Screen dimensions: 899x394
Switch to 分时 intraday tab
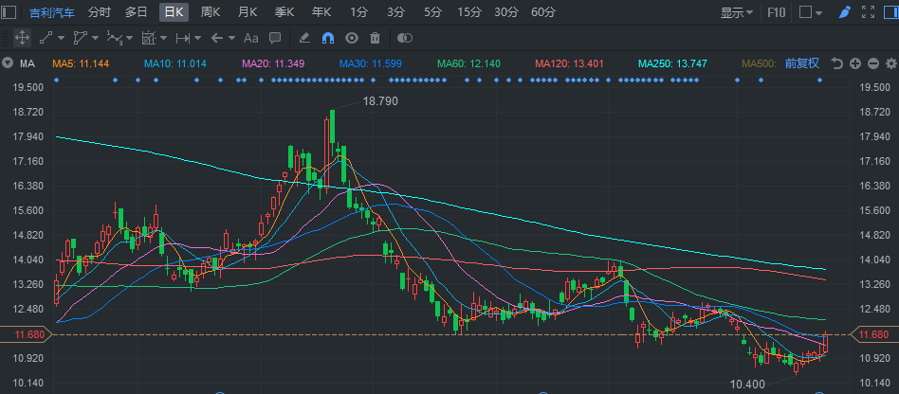[x=100, y=12]
